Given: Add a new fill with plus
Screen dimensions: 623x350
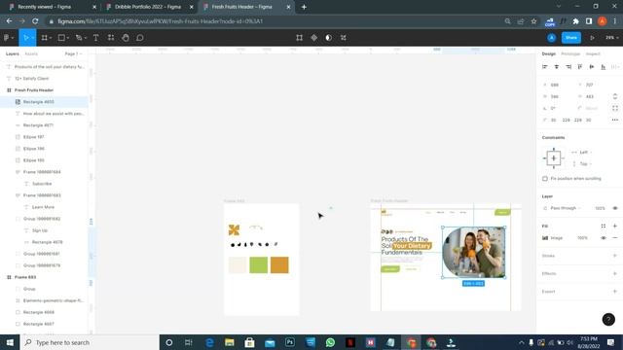Looking at the screenshot, I should pyautogui.click(x=615, y=226).
